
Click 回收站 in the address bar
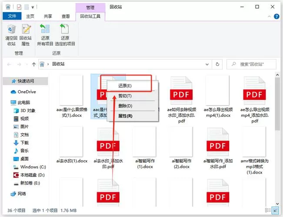click(58, 64)
